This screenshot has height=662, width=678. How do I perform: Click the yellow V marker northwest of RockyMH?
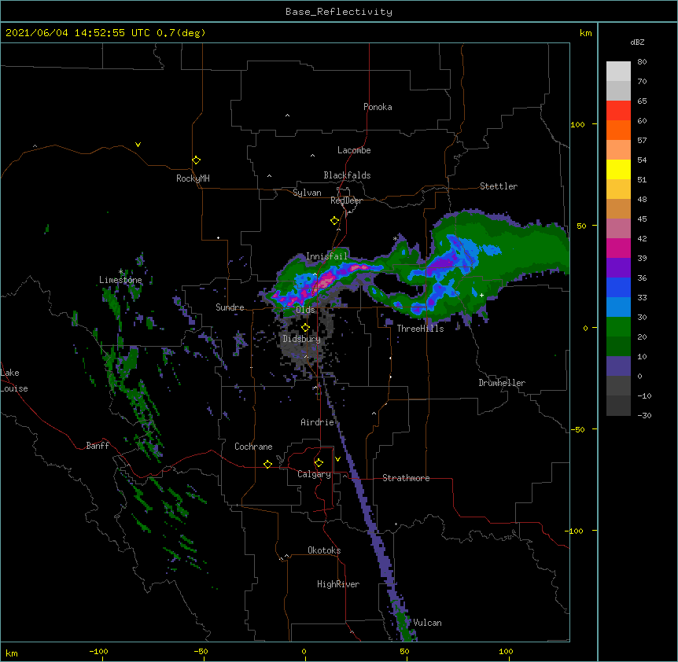[138, 145]
